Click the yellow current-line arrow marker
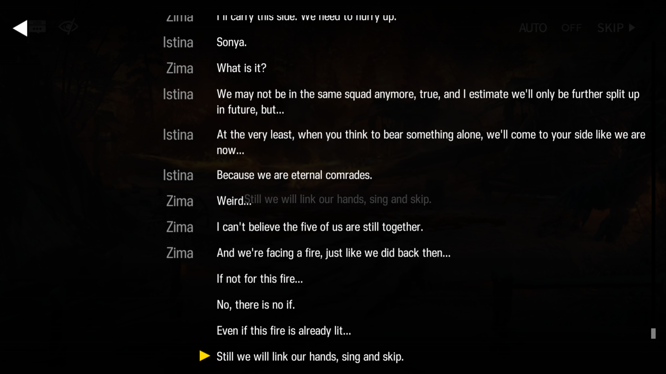 (x=205, y=356)
